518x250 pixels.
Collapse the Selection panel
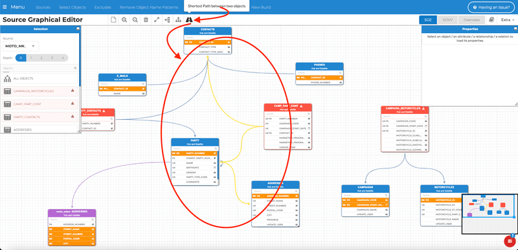pos(77,29)
